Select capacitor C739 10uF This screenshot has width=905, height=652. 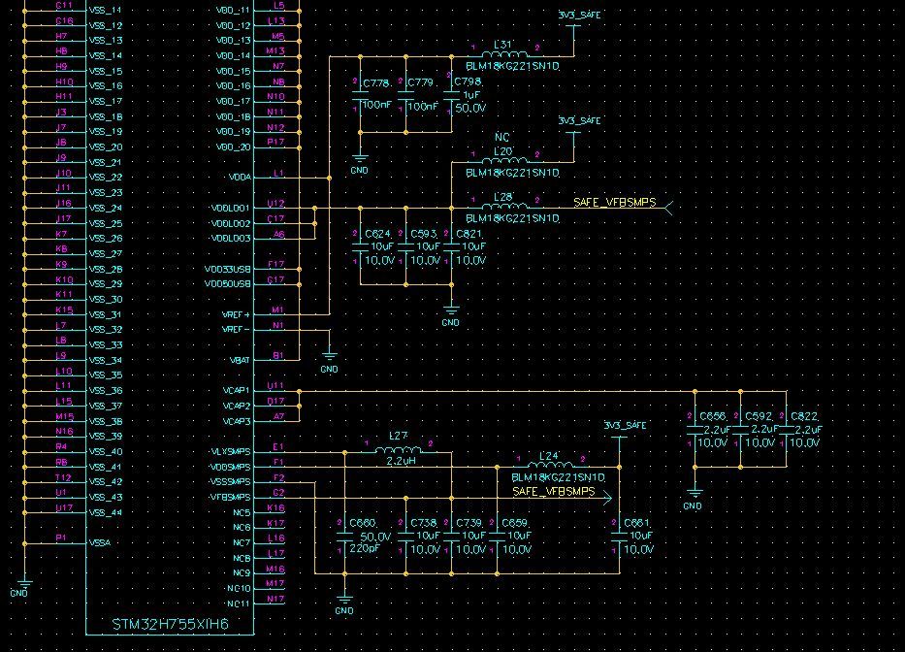tap(451, 537)
